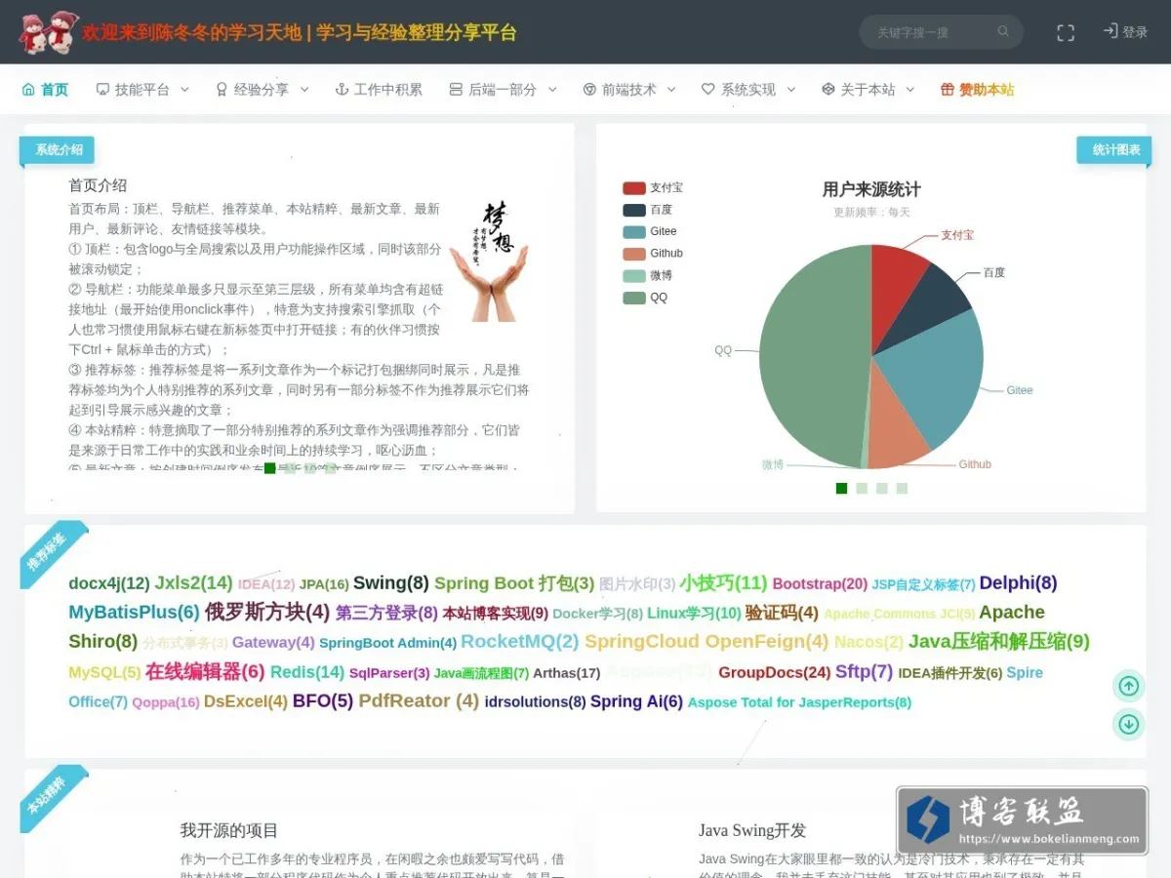Image resolution: width=1171 pixels, height=878 pixels.
Task: Open the Spring Boot 打包(3) tag
Action: click(x=514, y=582)
